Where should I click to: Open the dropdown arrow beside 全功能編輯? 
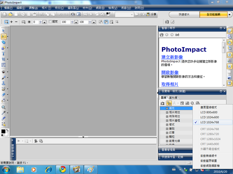tap(230, 15)
